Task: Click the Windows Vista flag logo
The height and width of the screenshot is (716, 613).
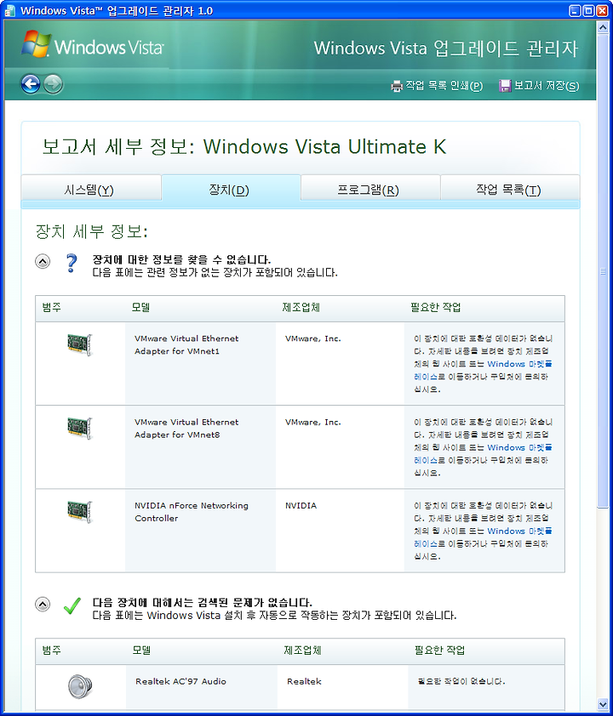Action: (36, 44)
